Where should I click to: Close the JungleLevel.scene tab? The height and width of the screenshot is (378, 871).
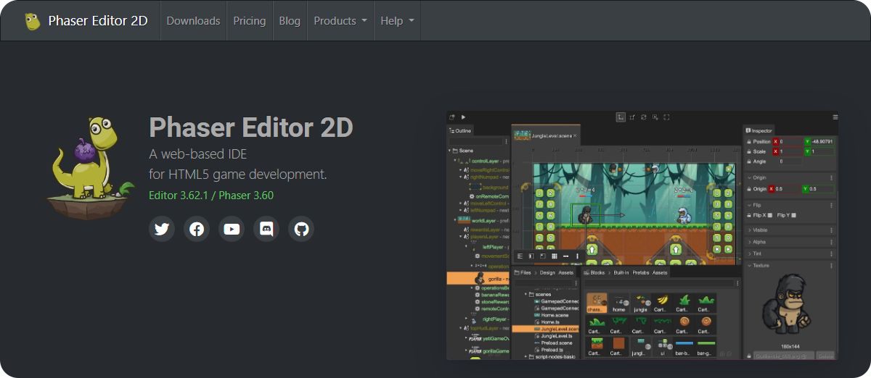pyautogui.click(x=575, y=135)
